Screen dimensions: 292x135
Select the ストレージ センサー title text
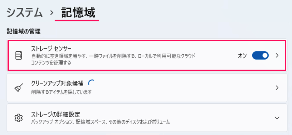pos(51,49)
